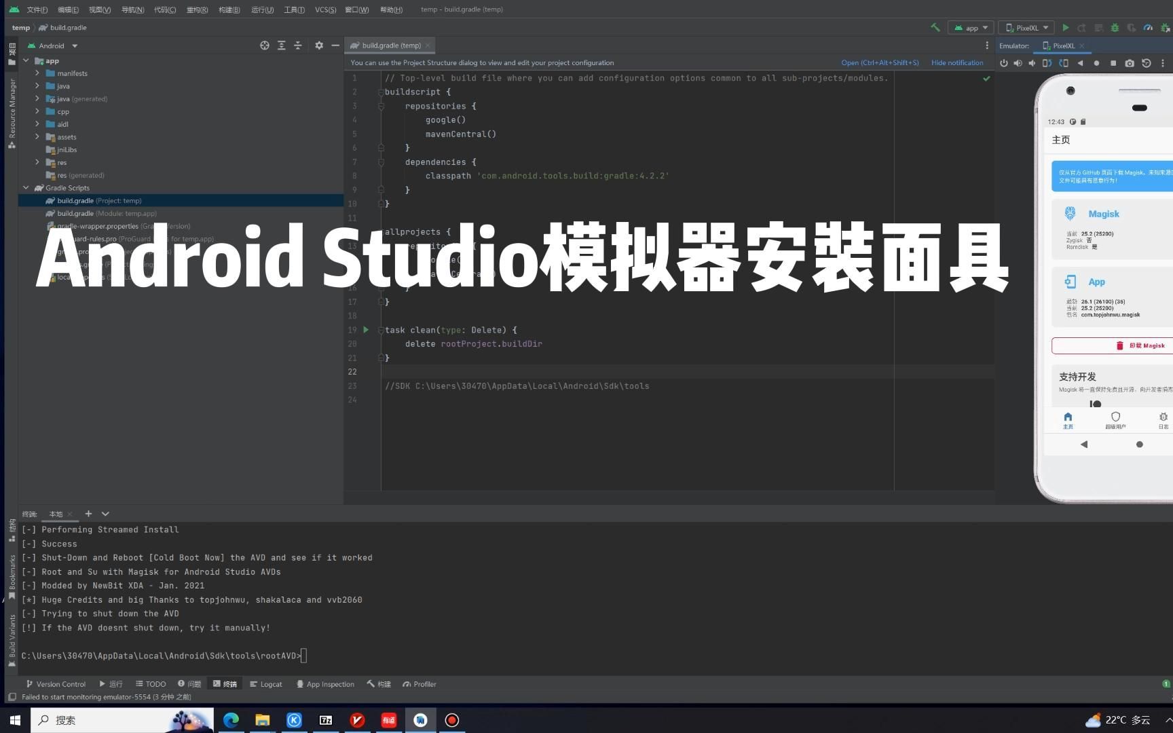Open superuser shield tab in emulator
This screenshot has width=1173, height=733.
1115,420
